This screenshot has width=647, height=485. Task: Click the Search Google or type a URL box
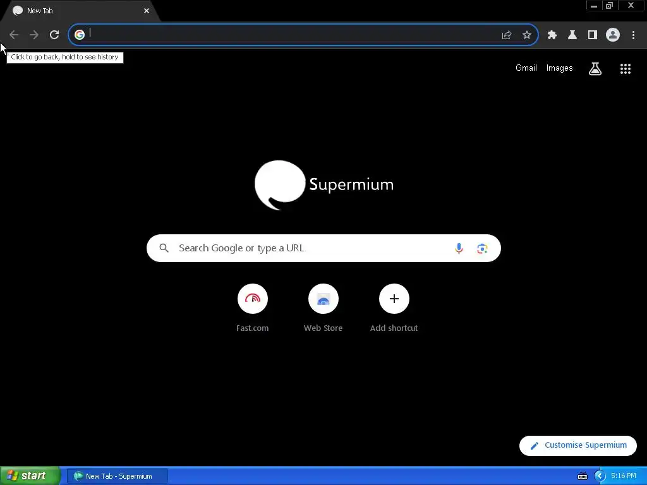(x=323, y=248)
